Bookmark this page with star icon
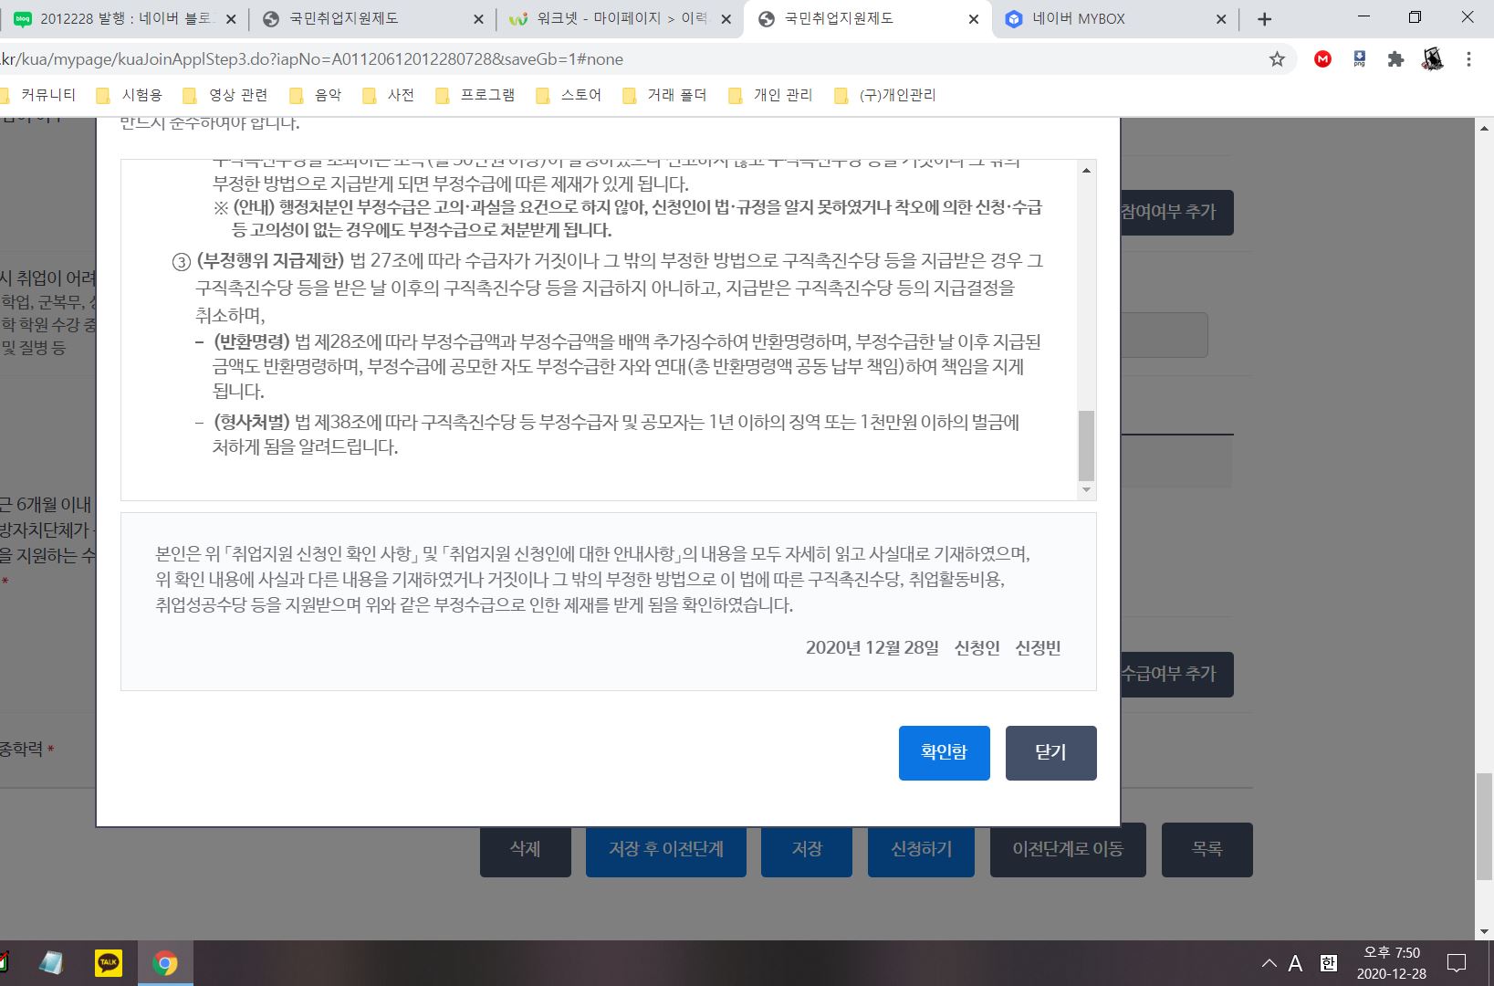 coord(1277,59)
